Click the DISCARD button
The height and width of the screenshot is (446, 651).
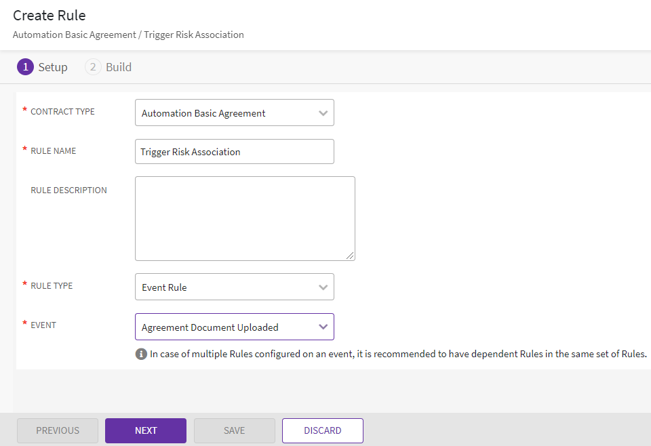click(322, 430)
